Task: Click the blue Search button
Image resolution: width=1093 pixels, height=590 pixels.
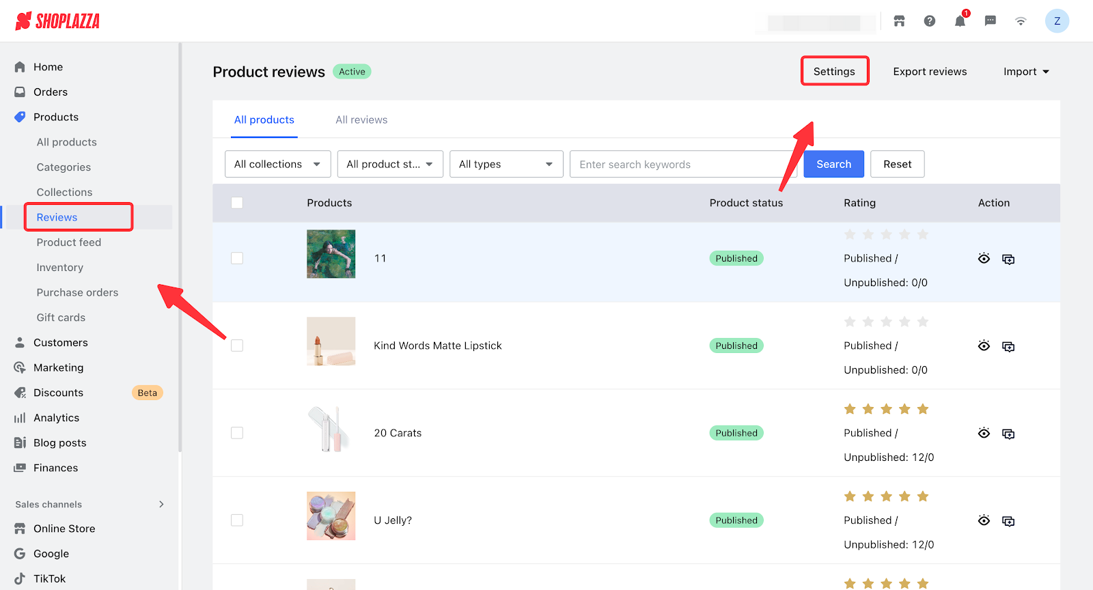Action: pos(833,164)
